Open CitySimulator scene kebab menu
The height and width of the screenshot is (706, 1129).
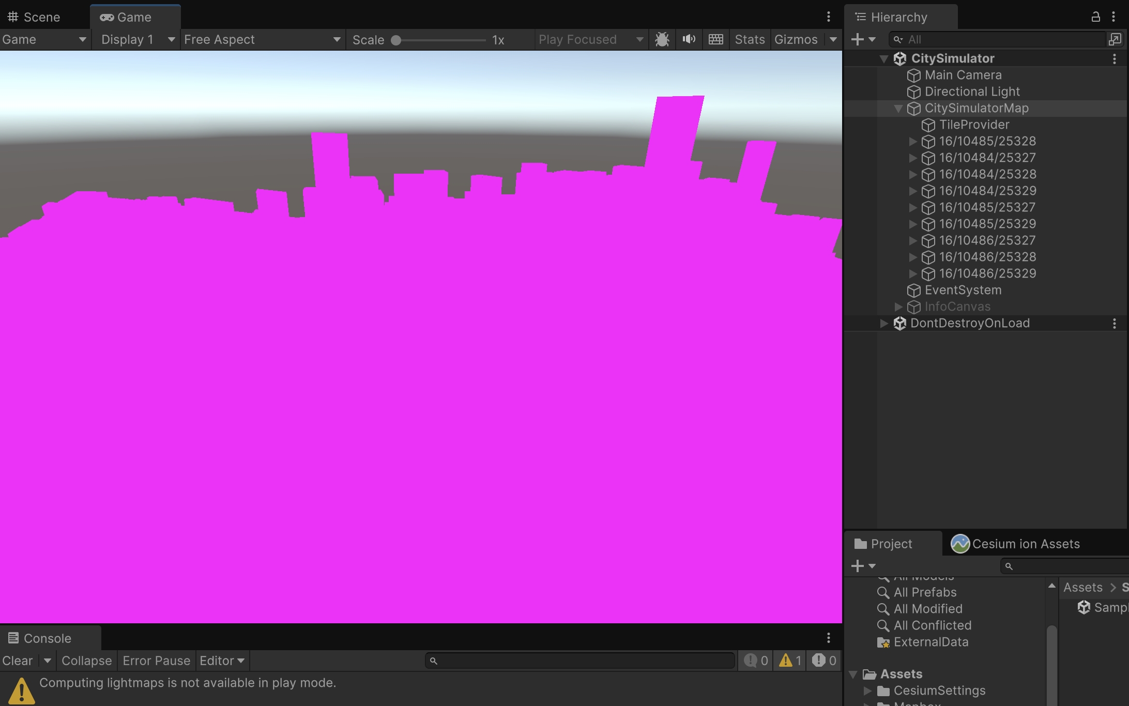[1115, 58]
